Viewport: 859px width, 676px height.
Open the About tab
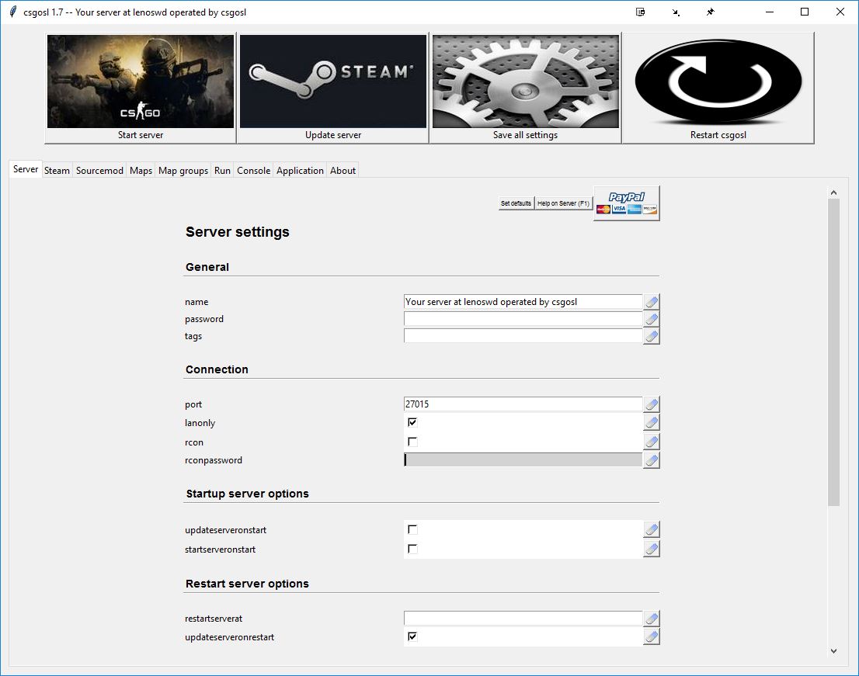[x=343, y=170]
